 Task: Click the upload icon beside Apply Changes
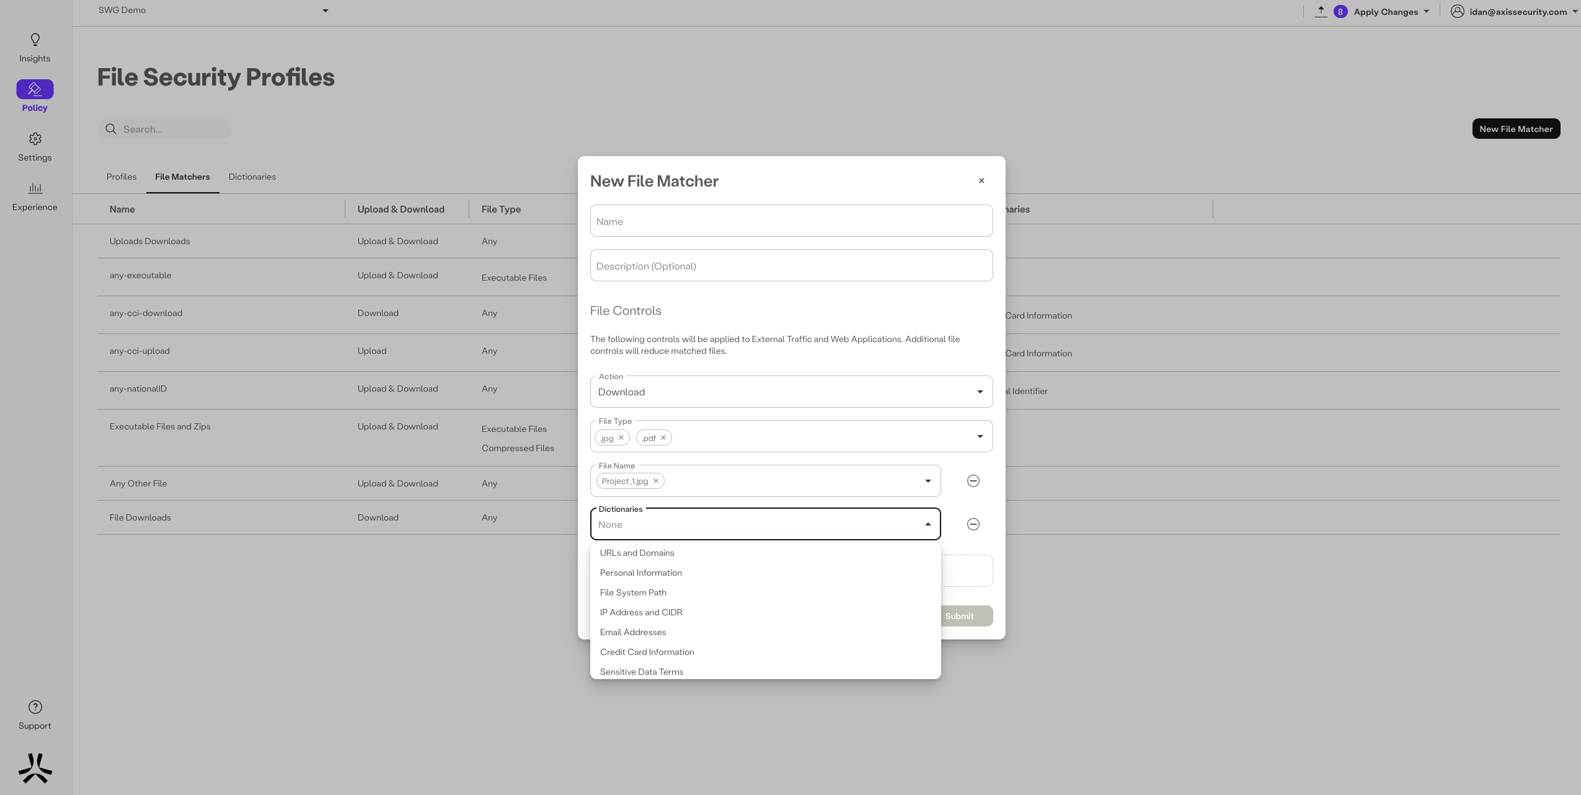(x=1321, y=11)
